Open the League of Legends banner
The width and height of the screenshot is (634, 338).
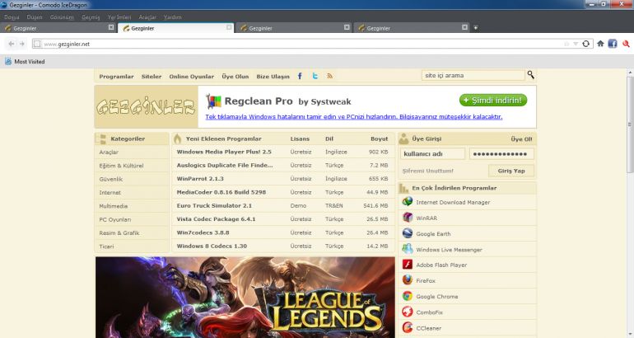(245, 297)
